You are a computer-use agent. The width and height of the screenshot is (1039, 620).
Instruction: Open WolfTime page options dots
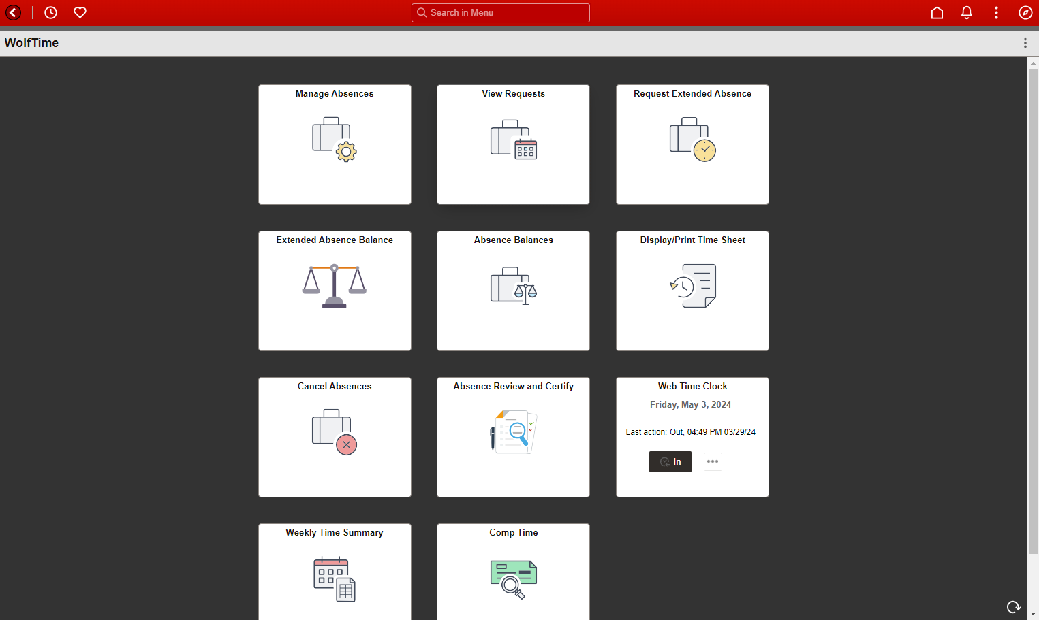pos(1025,43)
